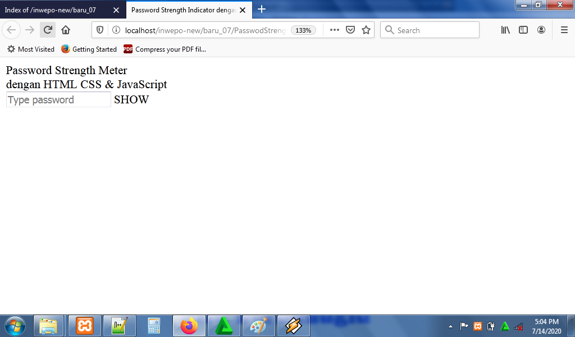
Task: Minimize the Firefox window
Action: (x=524, y=5)
